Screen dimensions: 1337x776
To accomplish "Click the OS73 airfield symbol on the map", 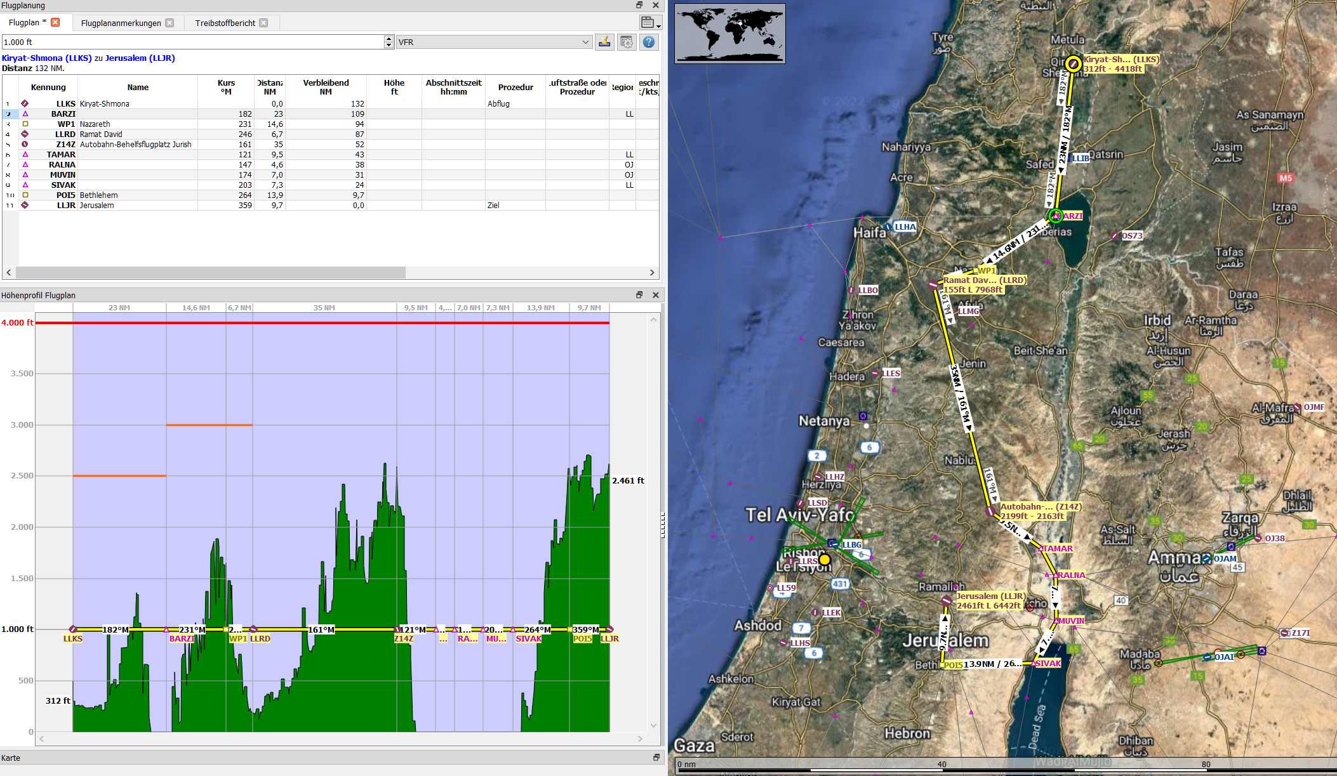I will point(1115,235).
